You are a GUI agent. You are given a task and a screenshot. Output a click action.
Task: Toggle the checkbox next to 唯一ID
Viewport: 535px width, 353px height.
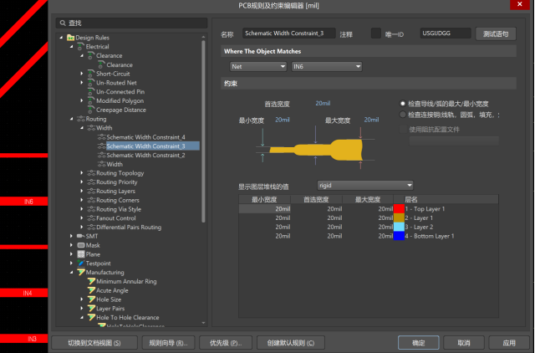(x=375, y=33)
